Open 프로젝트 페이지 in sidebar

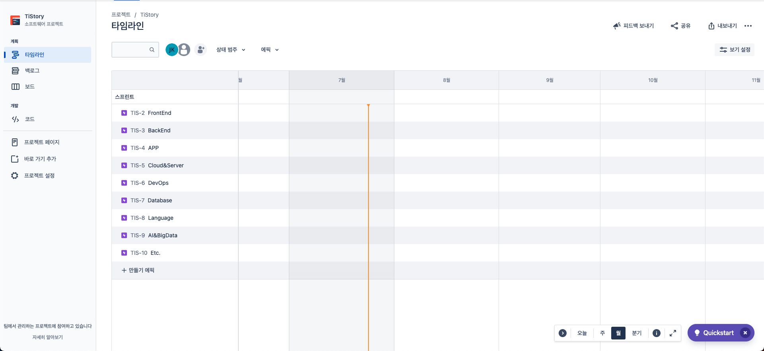(x=48, y=142)
